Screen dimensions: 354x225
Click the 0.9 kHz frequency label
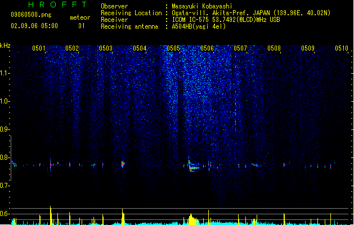point(5,129)
